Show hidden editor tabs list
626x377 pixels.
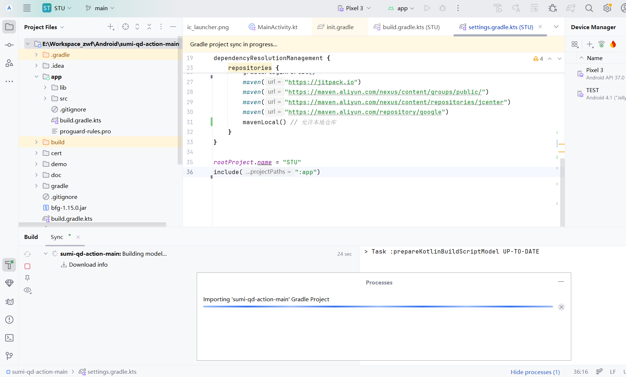[556, 27]
